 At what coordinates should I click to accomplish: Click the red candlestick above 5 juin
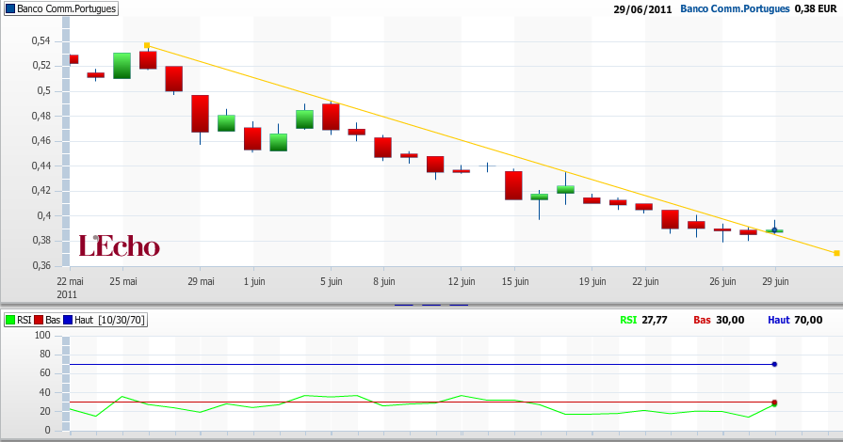[x=332, y=117]
